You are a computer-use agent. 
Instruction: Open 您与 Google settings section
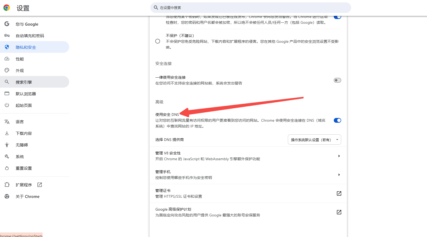pyautogui.click(x=35, y=24)
